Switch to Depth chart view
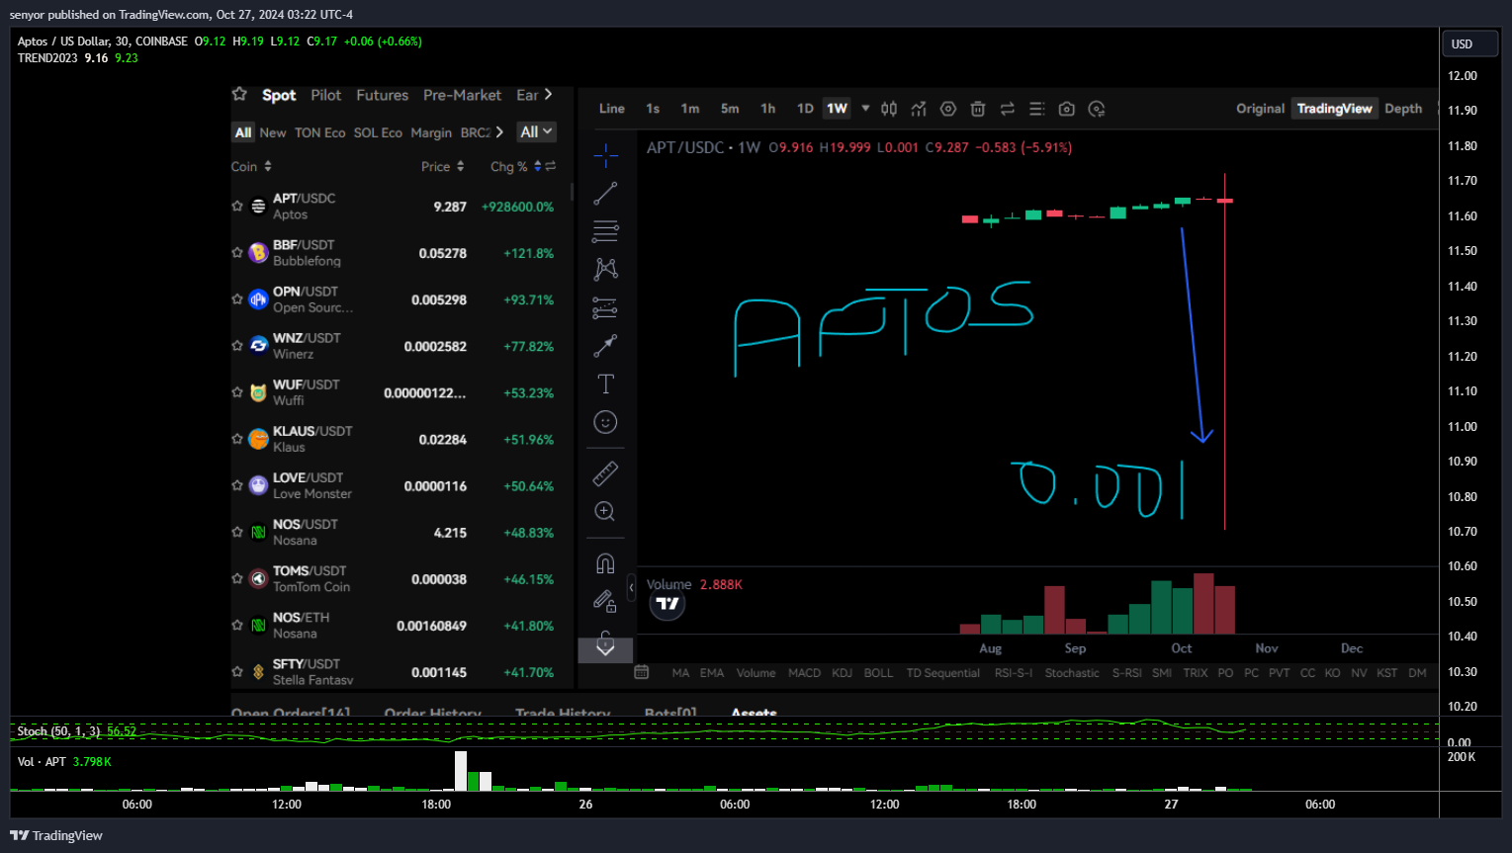This screenshot has height=853, width=1512. [1403, 109]
